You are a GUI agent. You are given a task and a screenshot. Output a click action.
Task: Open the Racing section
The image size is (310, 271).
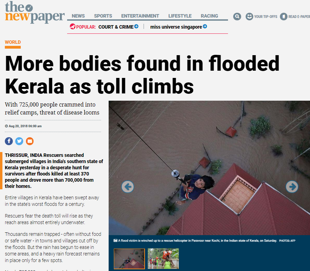pyautogui.click(x=209, y=16)
